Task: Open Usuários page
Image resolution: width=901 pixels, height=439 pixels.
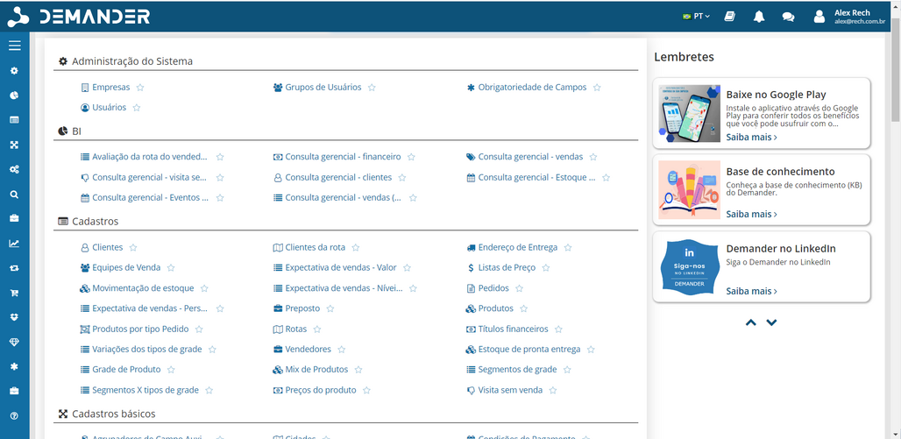Action: point(110,108)
